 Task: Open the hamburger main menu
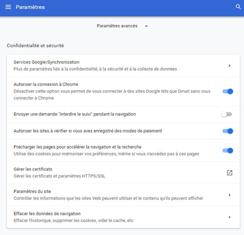pyautogui.click(x=8, y=7)
